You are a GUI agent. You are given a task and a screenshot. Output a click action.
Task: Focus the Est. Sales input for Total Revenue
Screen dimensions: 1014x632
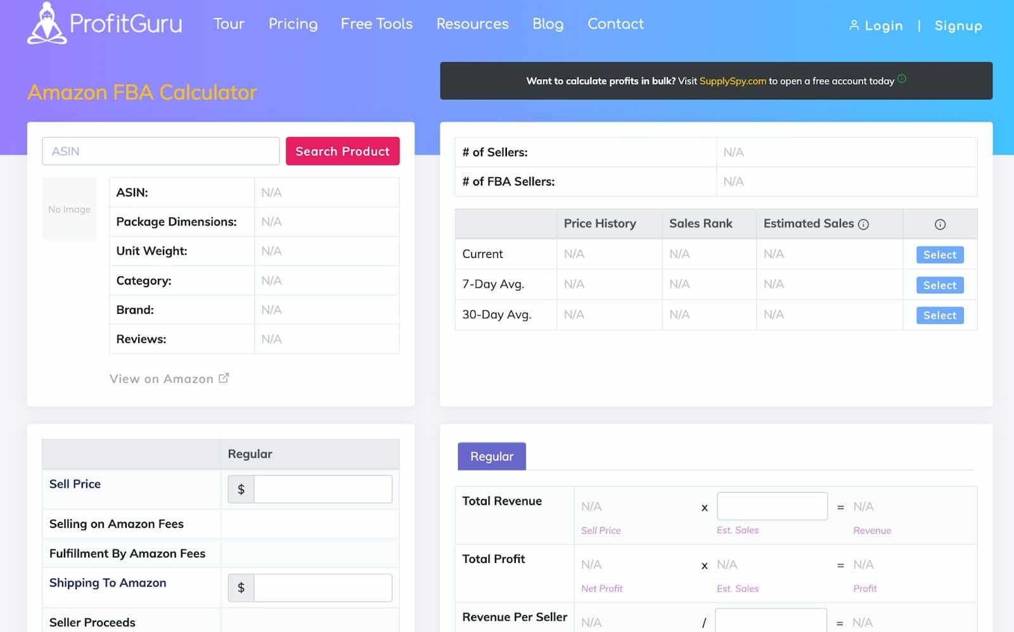772,506
